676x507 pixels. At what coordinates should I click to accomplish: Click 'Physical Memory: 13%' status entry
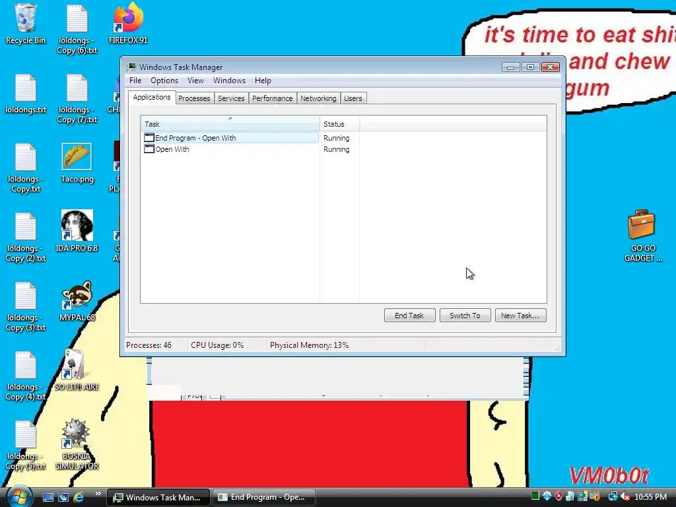tap(309, 345)
